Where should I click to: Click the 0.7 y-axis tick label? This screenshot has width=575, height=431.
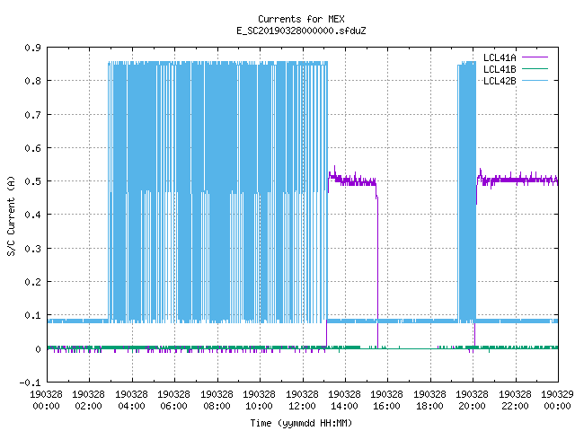(32, 115)
